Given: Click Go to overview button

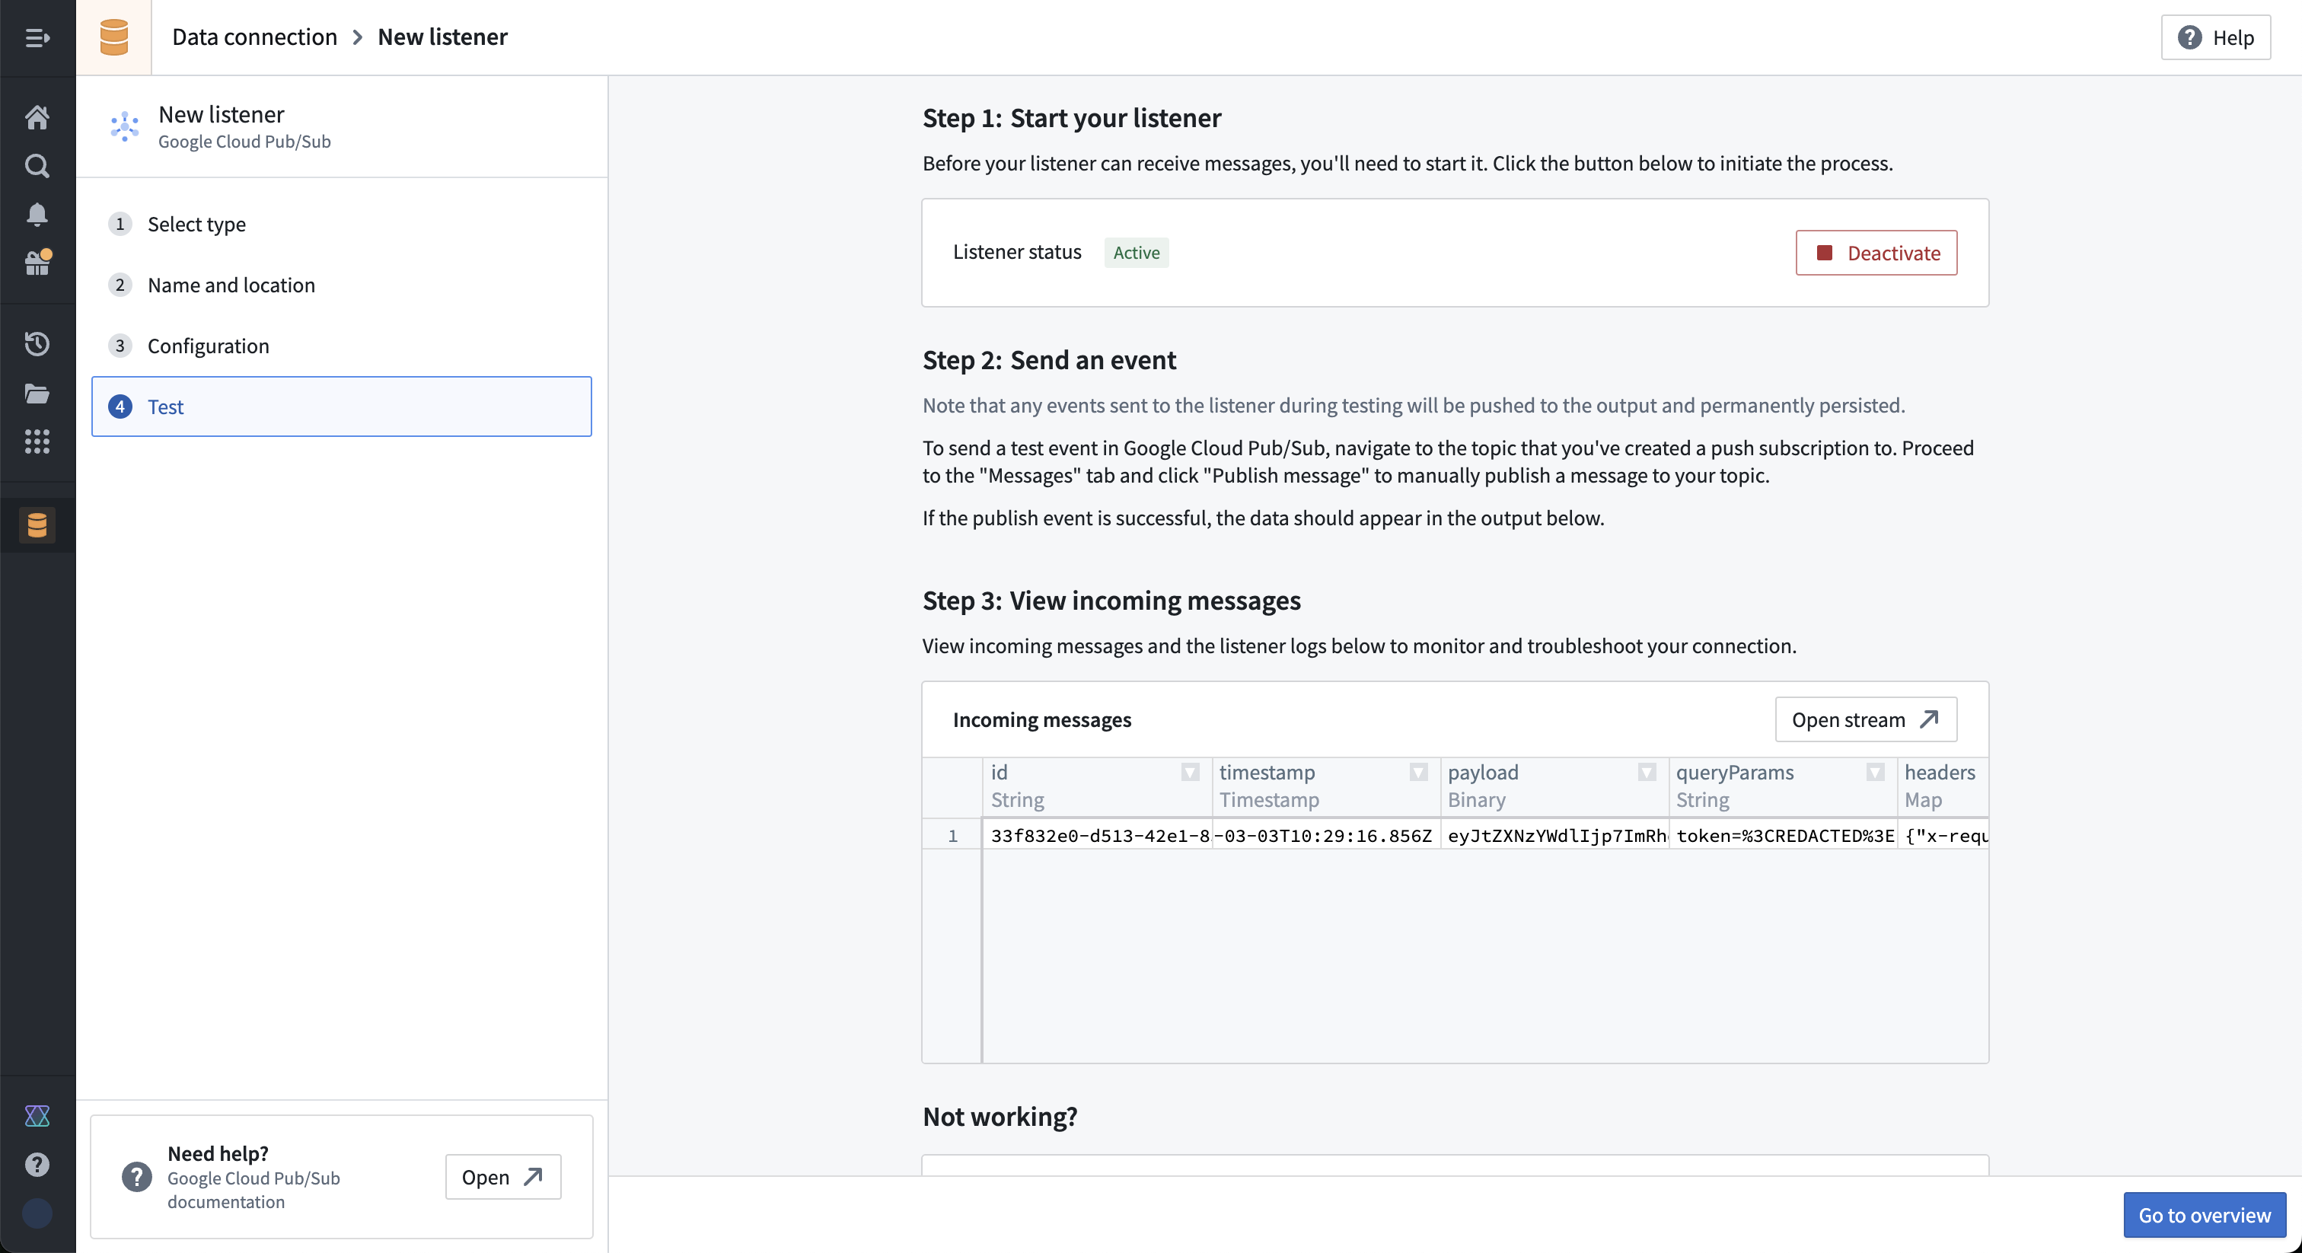Looking at the screenshot, I should 2204,1215.
